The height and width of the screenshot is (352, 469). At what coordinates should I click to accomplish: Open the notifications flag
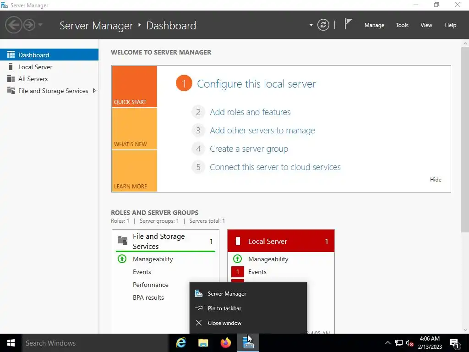[x=348, y=24]
